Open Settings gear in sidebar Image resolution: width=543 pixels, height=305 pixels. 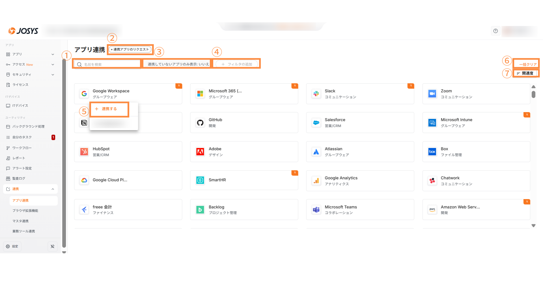(x=12, y=246)
